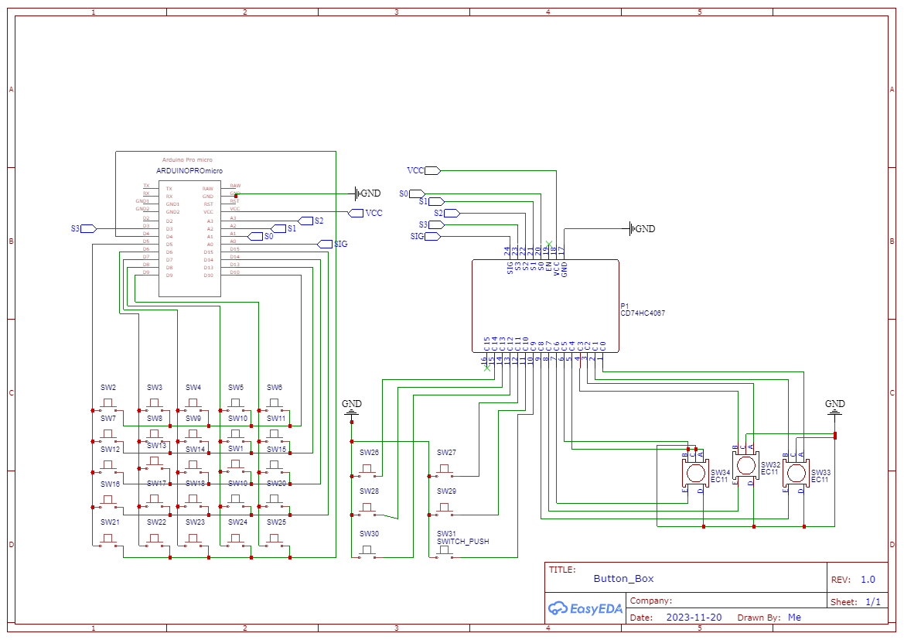This screenshot has height=640, width=904.
Task: Select the S3 net flag near the multiplexer
Action: point(432,224)
